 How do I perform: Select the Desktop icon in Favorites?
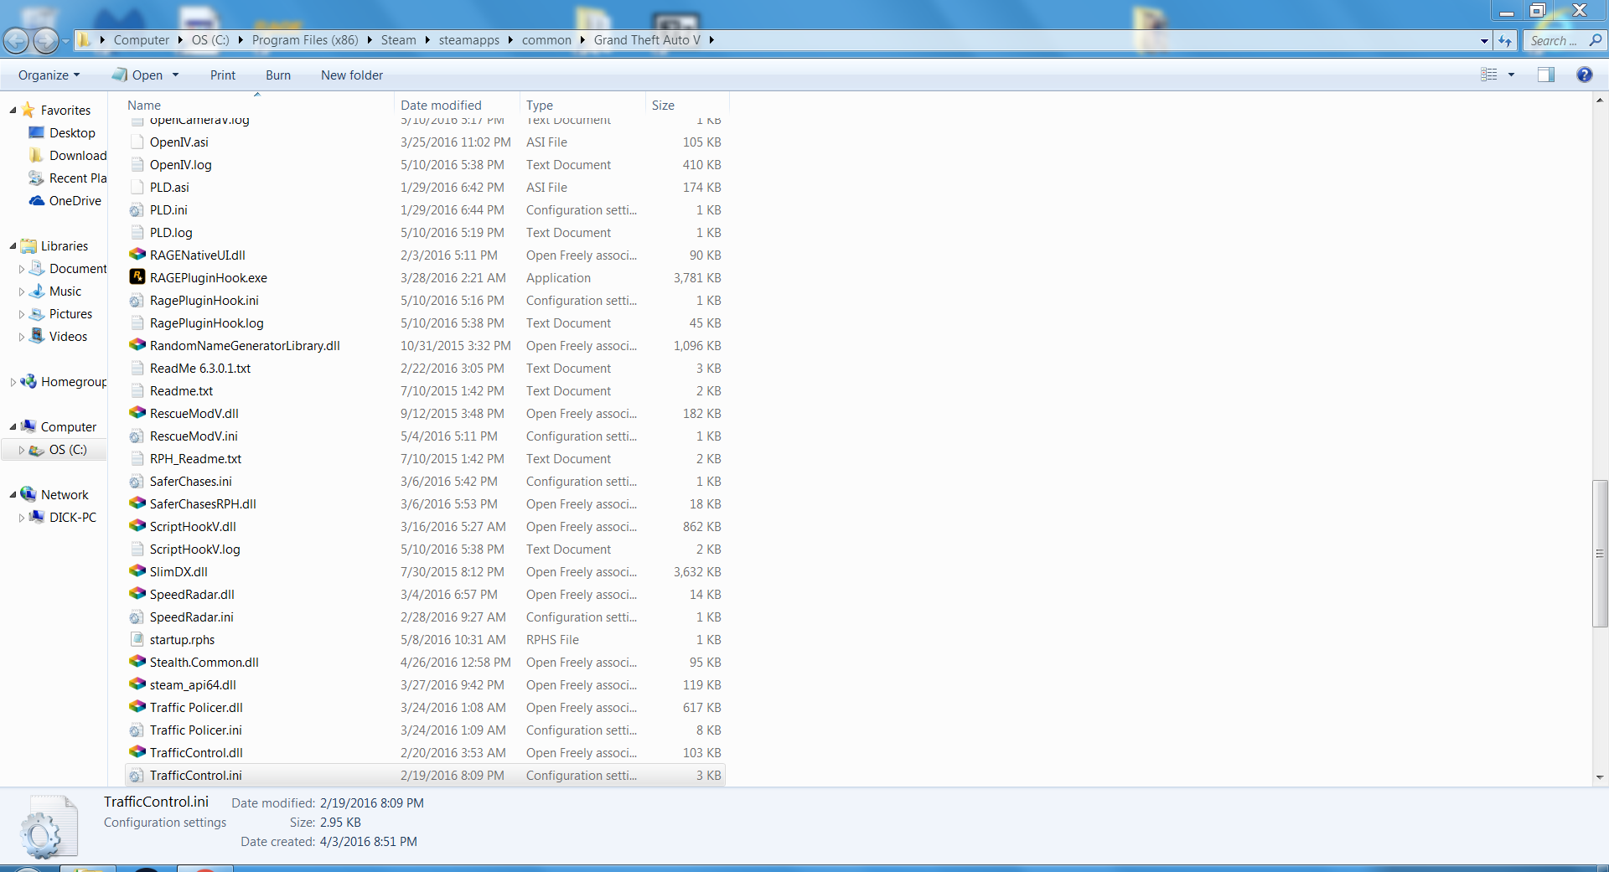(36, 132)
